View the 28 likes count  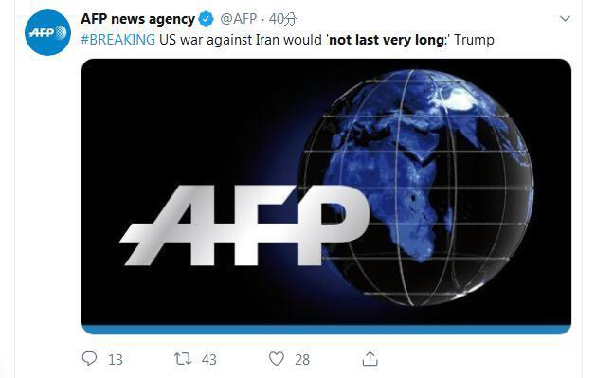click(302, 359)
